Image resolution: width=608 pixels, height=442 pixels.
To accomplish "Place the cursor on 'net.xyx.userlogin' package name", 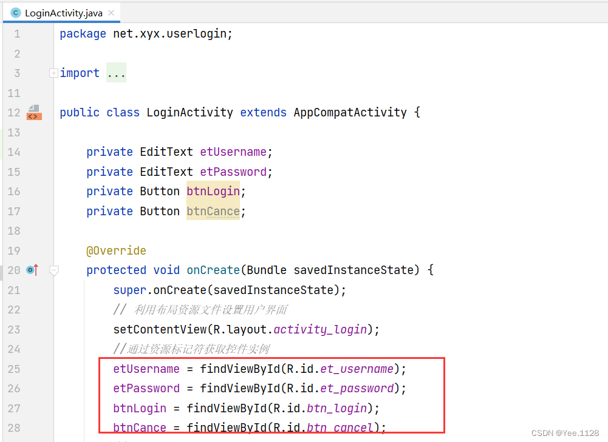I will coord(170,34).
